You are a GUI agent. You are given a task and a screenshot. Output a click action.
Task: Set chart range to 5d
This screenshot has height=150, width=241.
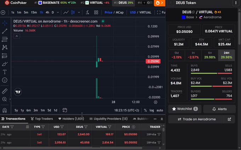click(x=49, y=110)
